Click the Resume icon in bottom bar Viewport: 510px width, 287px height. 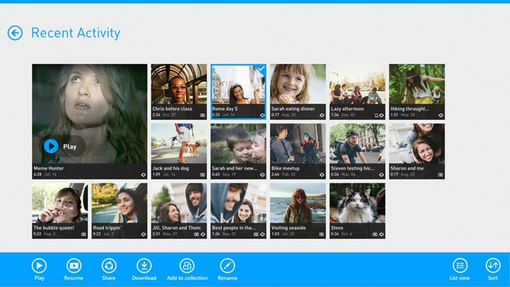tap(73, 266)
